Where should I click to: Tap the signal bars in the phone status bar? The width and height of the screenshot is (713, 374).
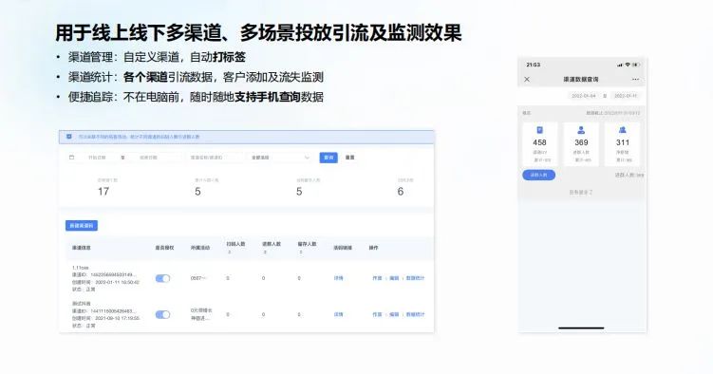620,65
